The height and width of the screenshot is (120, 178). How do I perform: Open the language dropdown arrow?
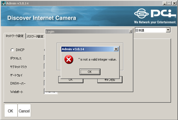[168, 30]
